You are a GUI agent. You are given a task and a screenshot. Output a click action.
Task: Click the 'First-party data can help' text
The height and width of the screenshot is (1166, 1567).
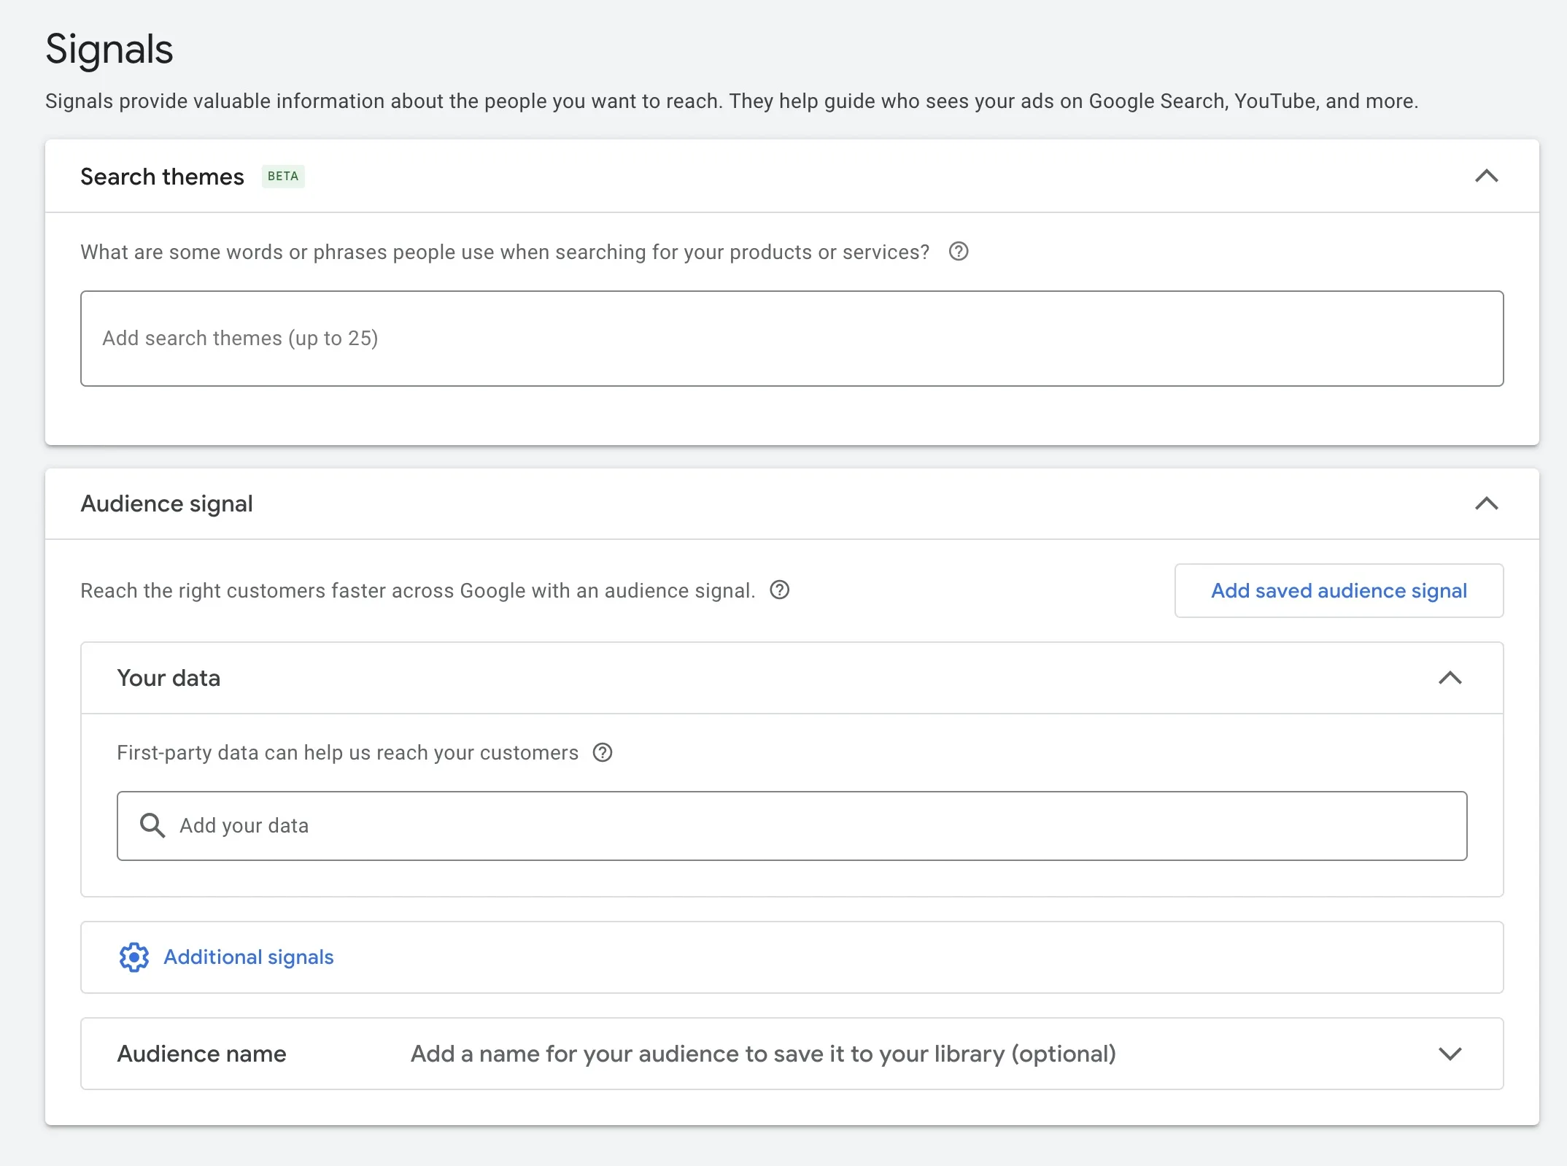pyautogui.click(x=347, y=752)
